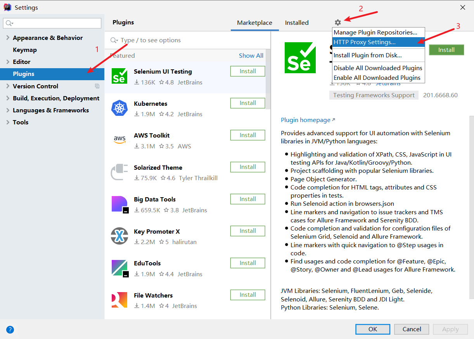Click the Big Data Tools icon
This screenshot has height=339, width=474.
[119, 204]
